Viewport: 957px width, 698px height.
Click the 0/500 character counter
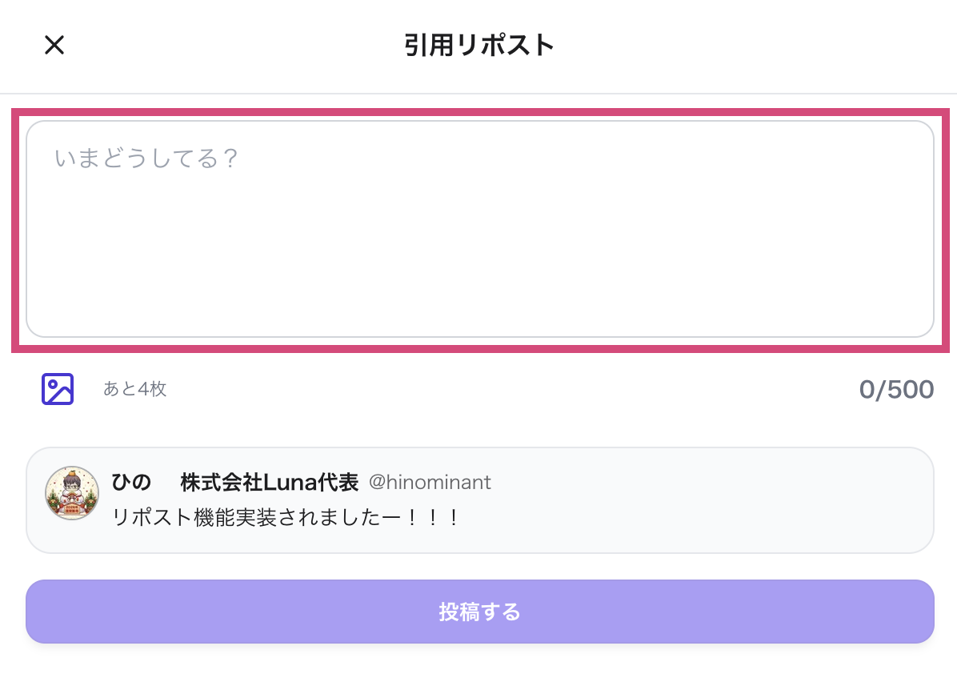[896, 389]
